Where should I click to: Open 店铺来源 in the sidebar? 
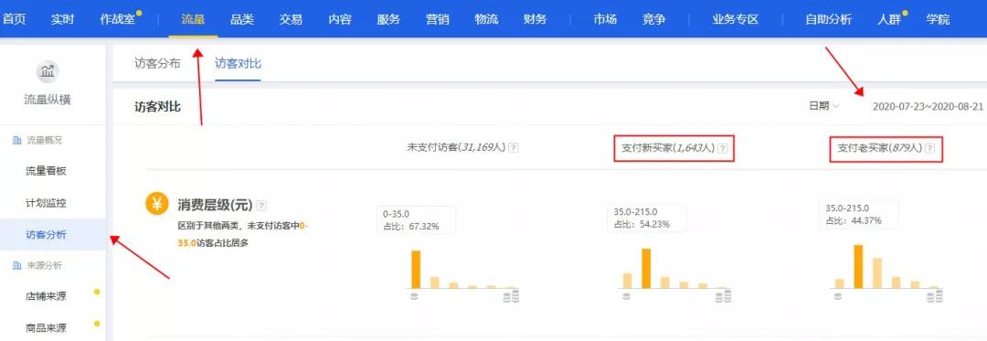[x=46, y=296]
